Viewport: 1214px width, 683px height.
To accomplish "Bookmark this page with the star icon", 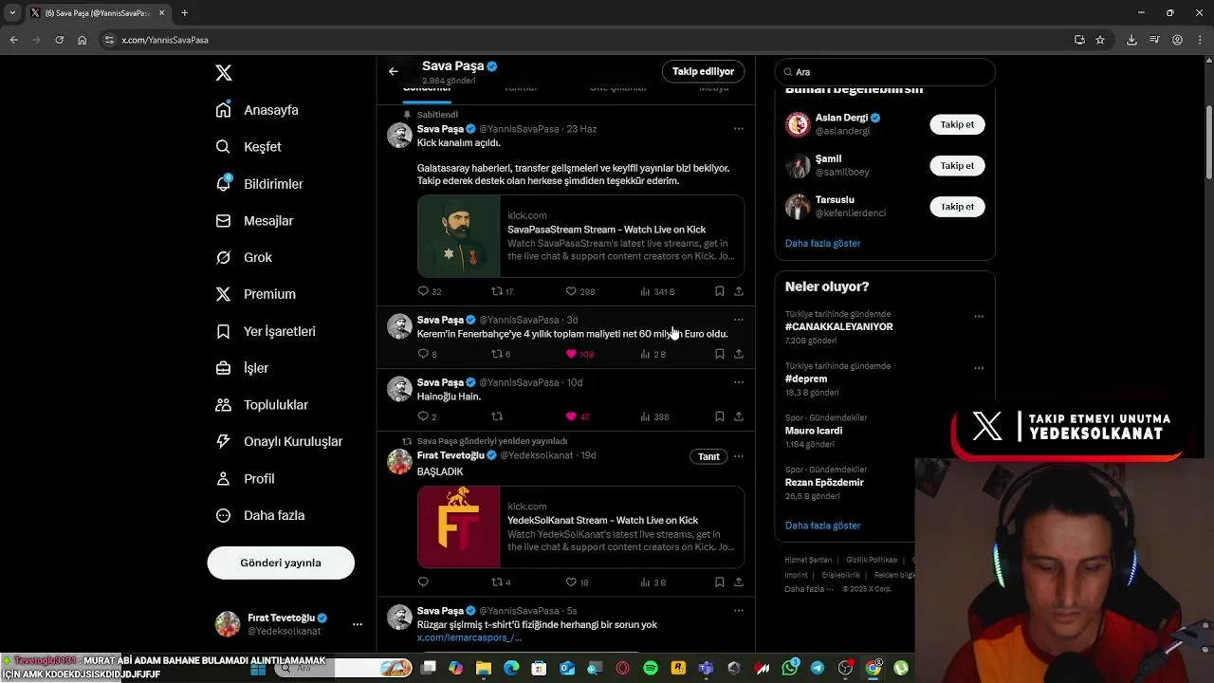I will [1100, 40].
